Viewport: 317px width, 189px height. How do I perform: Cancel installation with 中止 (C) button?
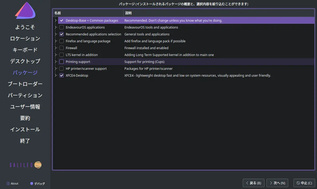[x=304, y=183]
